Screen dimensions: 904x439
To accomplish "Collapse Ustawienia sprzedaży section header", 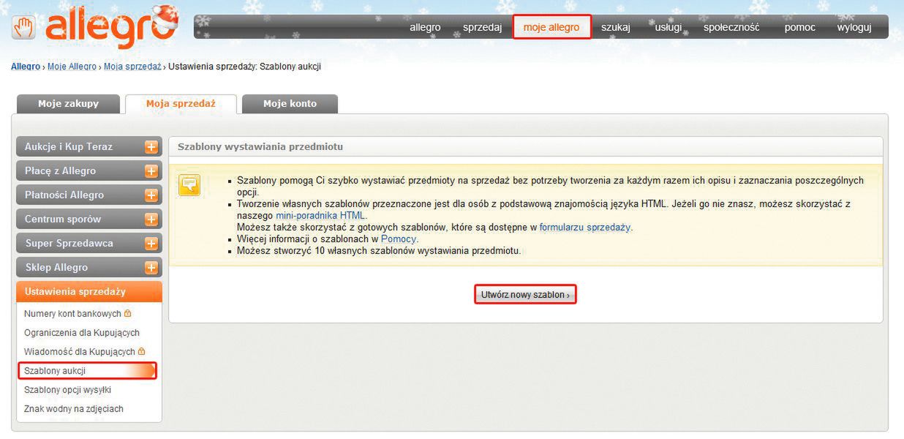I will point(88,291).
